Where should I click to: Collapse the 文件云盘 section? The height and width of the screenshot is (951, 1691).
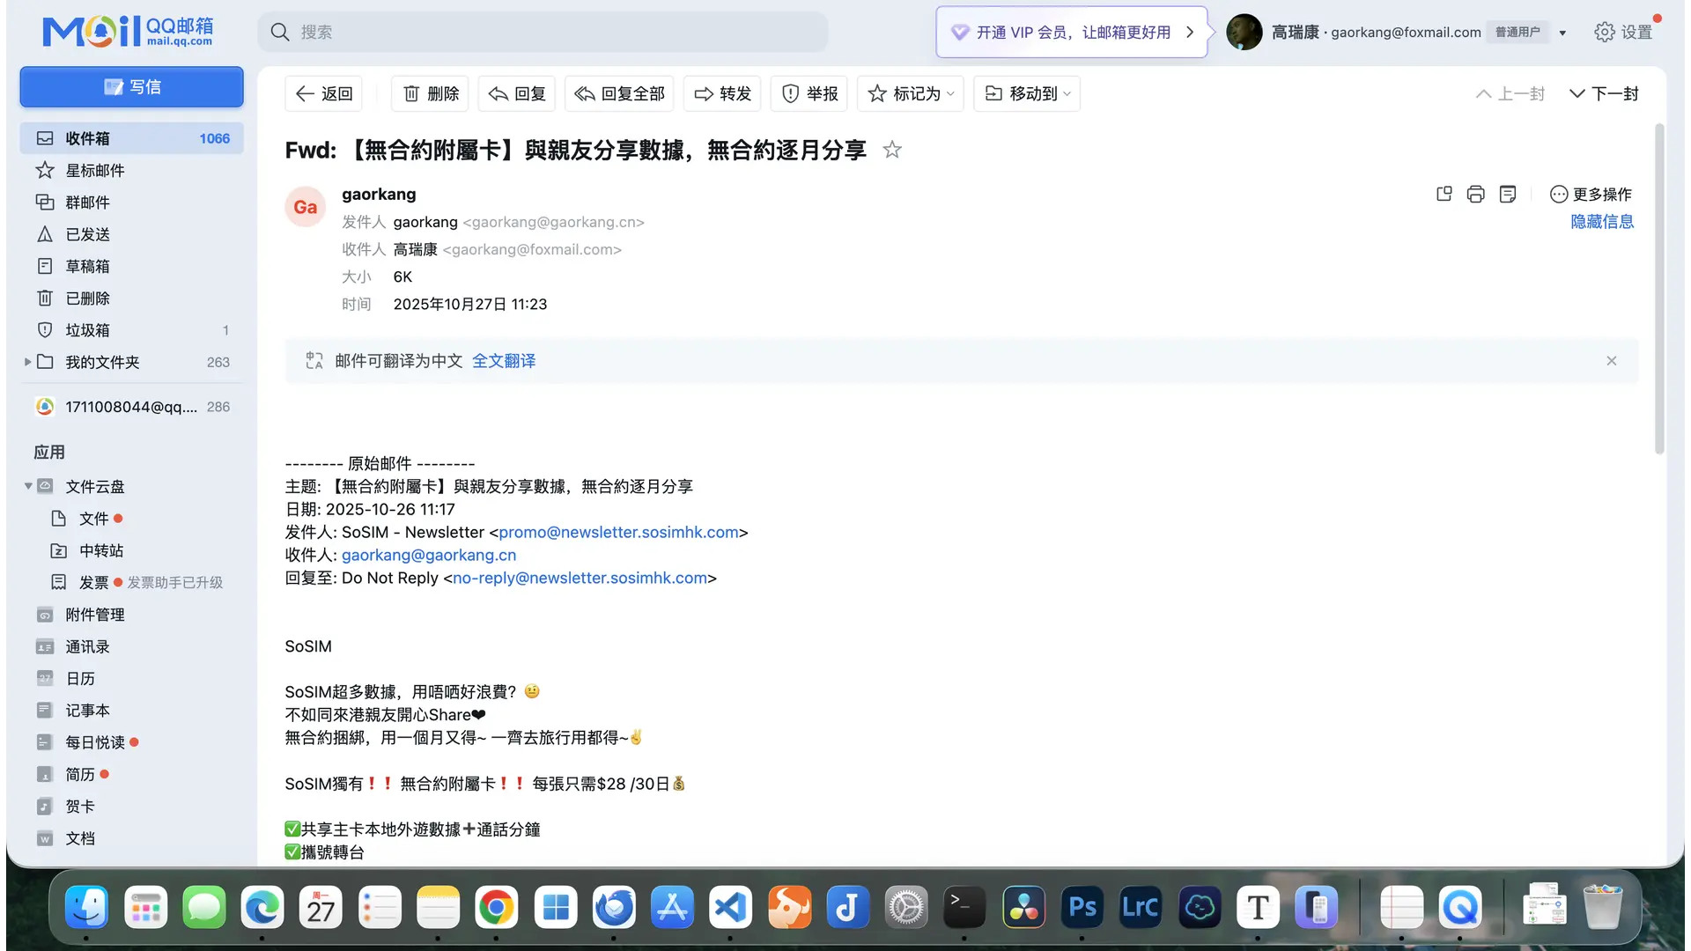click(x=28, y=486)
